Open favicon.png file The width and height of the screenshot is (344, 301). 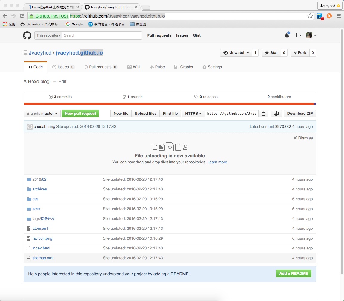(x=42, y=238)
